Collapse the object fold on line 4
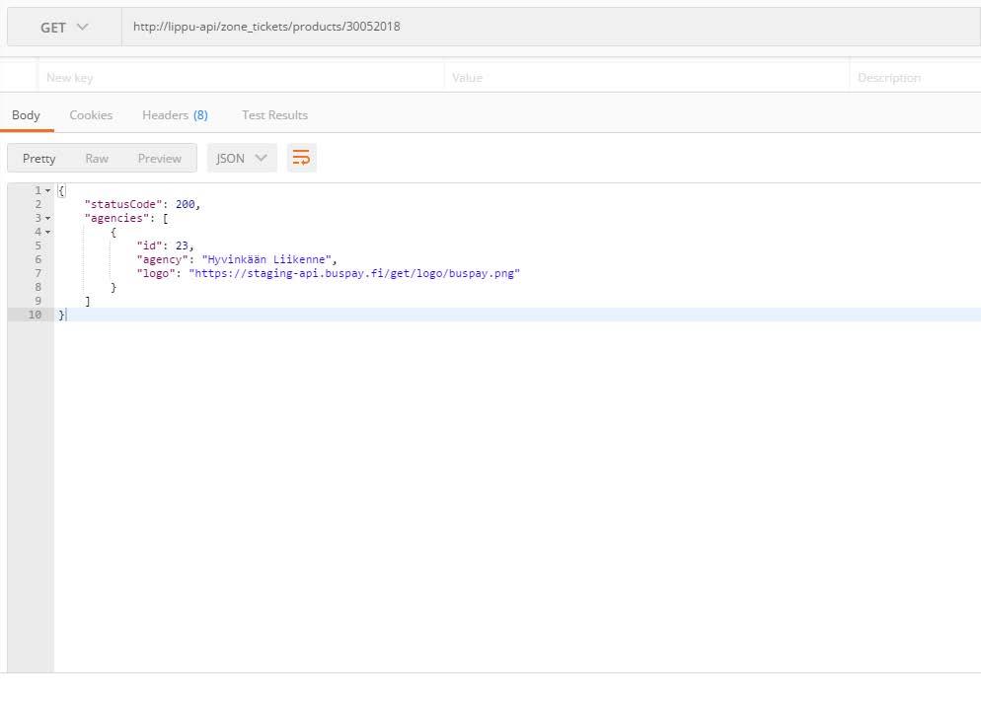 pyautogui.click(x=47, y=232)
